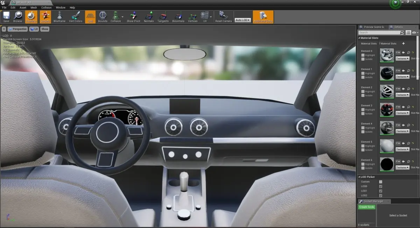Open the Edit menu
Image resolution: width=420 pixels, height=228 pixels.
tap(13, 7)
